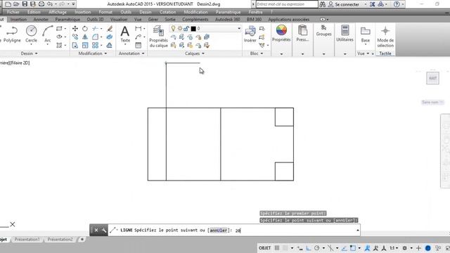Click the Insérer block tool
The height and width of the screenshot is (253, 450).
coord(250,34)
